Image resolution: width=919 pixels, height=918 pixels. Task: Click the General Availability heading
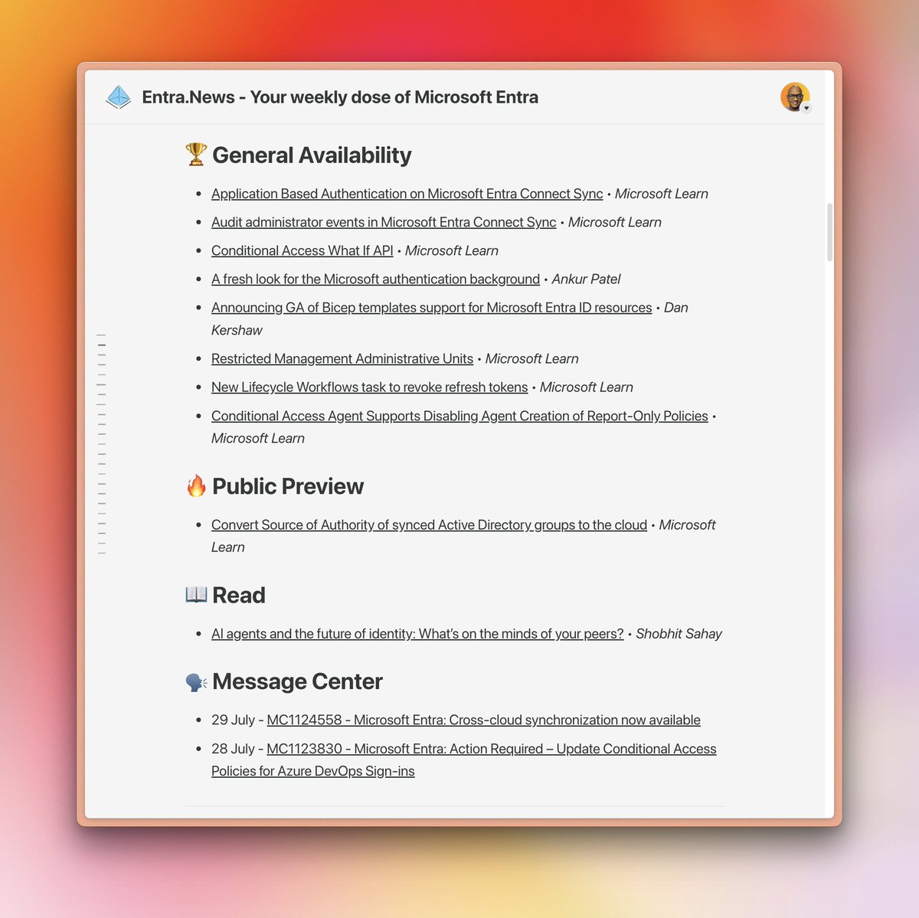(x=312, y=155)
